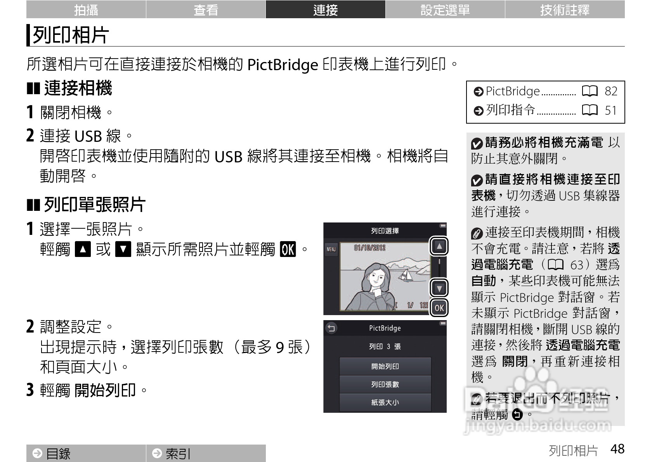
Task: Click the 列印單張照片 section heading
Action: 95,204
